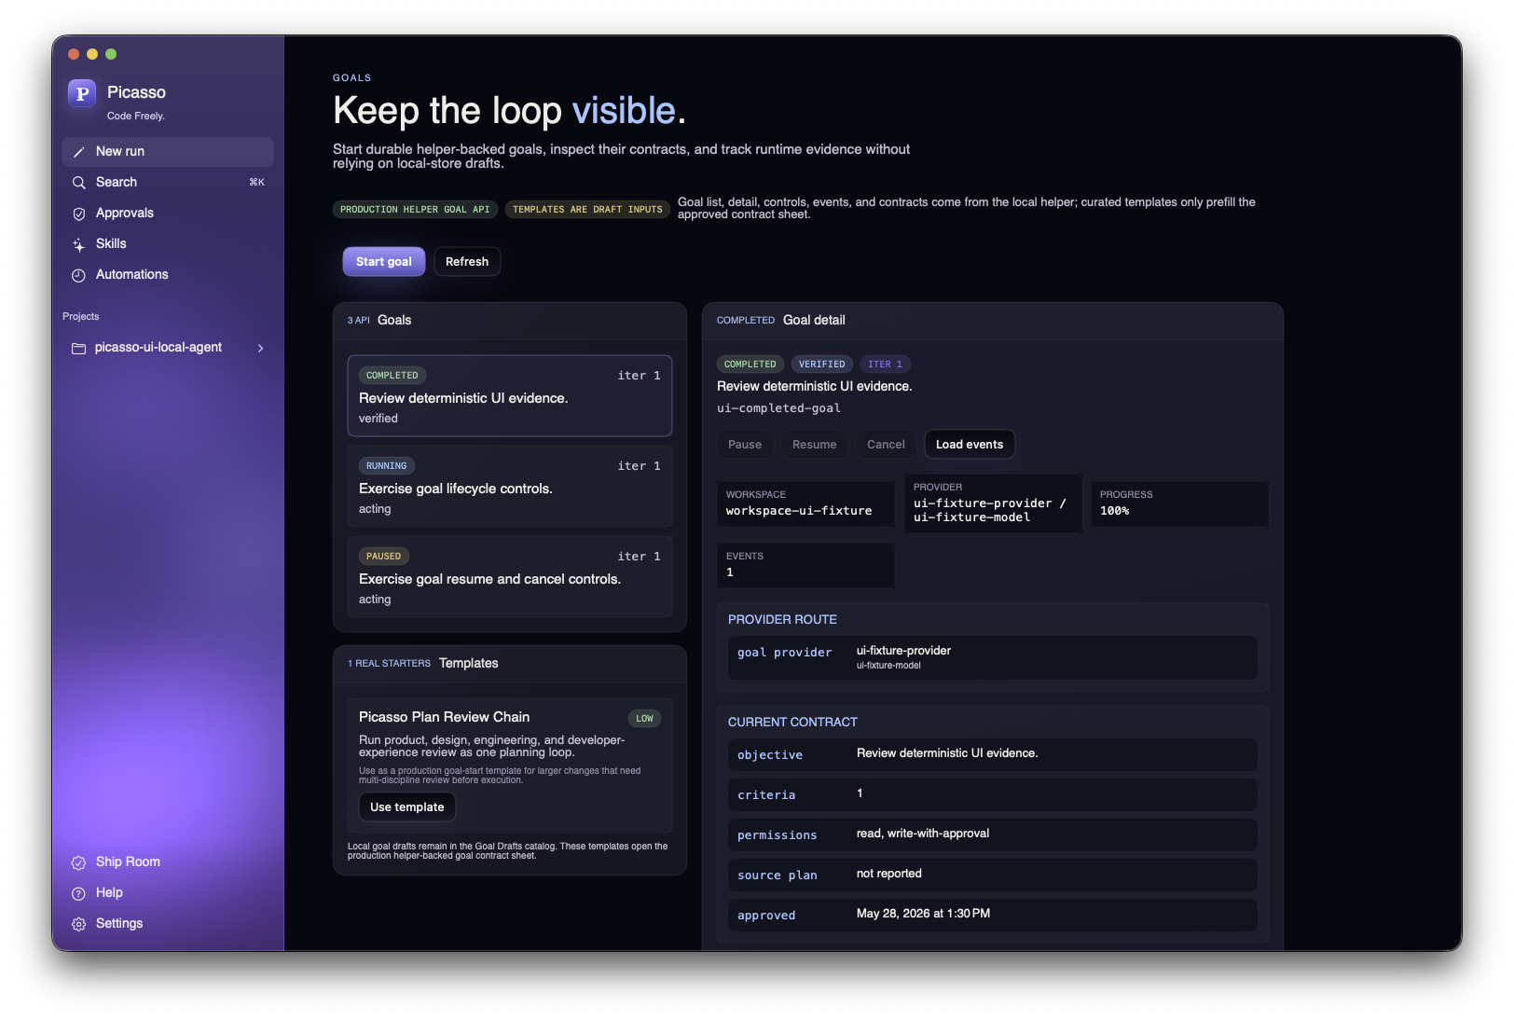Open the Help page
Image resolution: width=1514 pixels, height=1020 pixels.
[168, 893]
